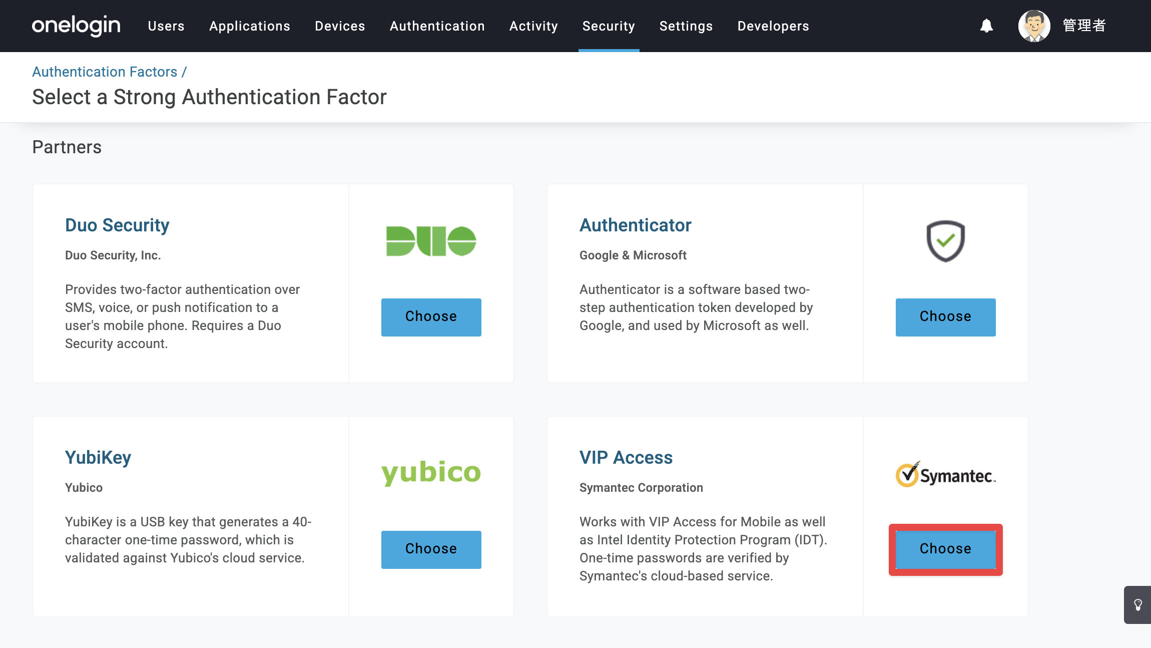This screenshot has width=1151, height=648.
Task: Choose Duo Security factor
Action: [431, 317]
